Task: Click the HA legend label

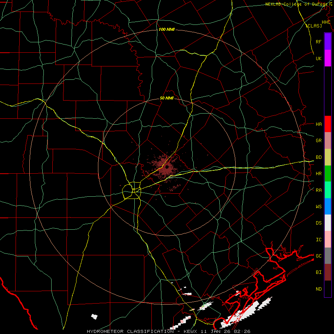Action: 318,124
